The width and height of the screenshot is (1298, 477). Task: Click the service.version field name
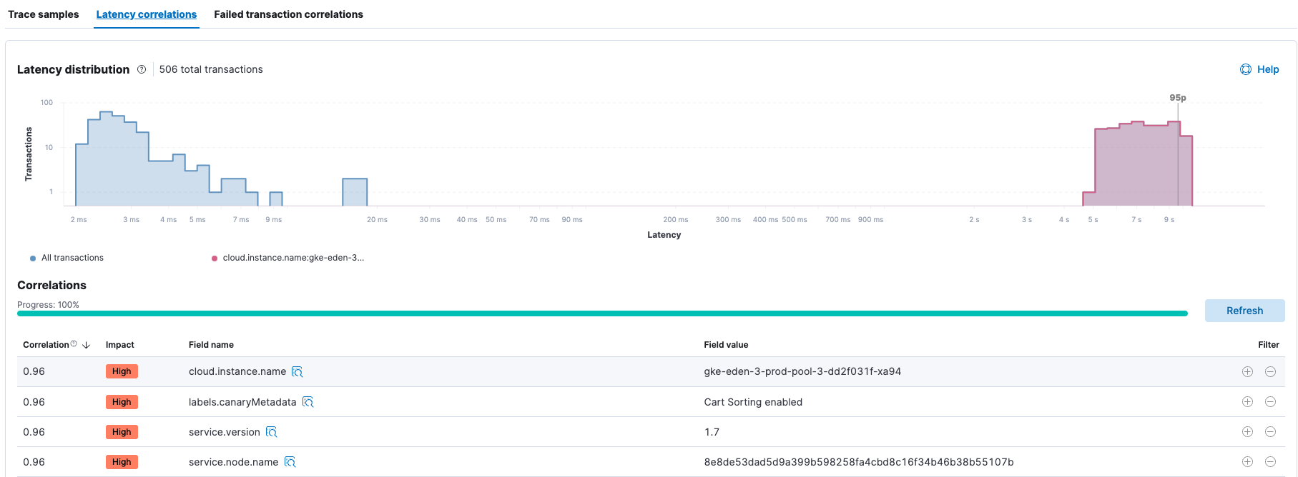(225, 432)
